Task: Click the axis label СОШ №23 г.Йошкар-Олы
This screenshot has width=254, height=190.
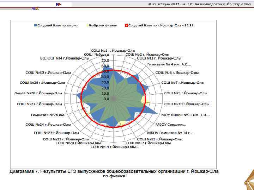Action: 56,133
